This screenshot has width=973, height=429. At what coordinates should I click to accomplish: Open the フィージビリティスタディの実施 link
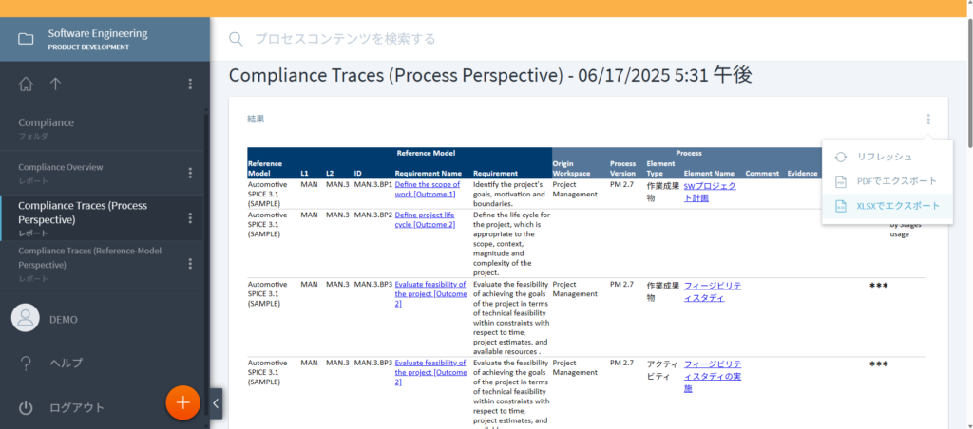[x=713, y=376]
